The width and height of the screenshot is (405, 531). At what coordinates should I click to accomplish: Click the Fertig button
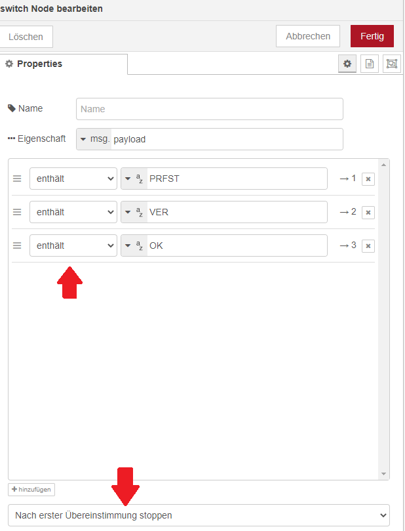tap(372, 36)
